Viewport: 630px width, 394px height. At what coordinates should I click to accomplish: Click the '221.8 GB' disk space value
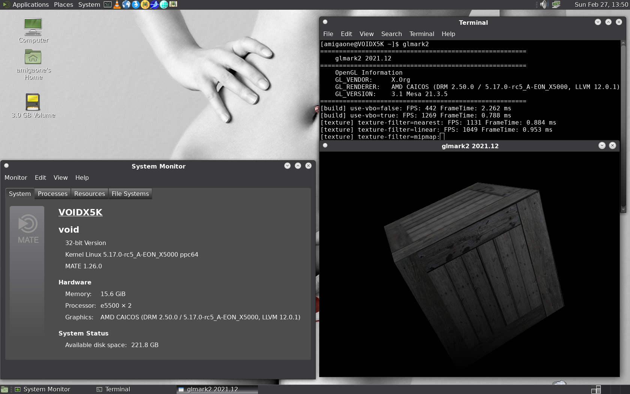pyautogui.click(x=145, y=345)
